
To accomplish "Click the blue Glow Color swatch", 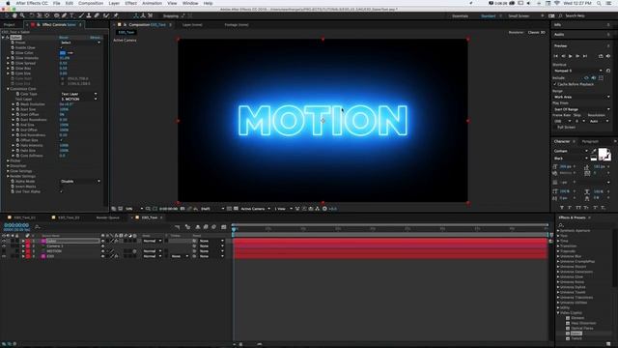I will (62, 53).
